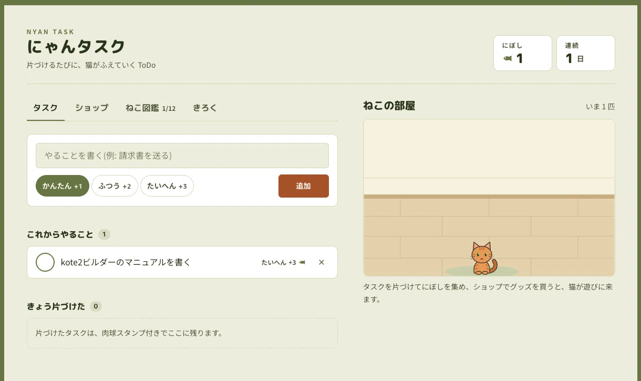Open the ショップ tab
Screen dimensions: 641x381
pos(91,108)
